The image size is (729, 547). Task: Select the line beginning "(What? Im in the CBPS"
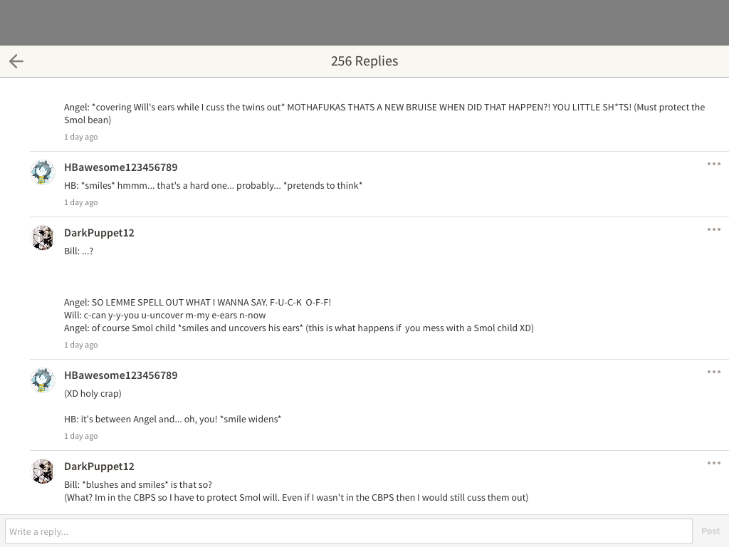click(x=296, y=498)
